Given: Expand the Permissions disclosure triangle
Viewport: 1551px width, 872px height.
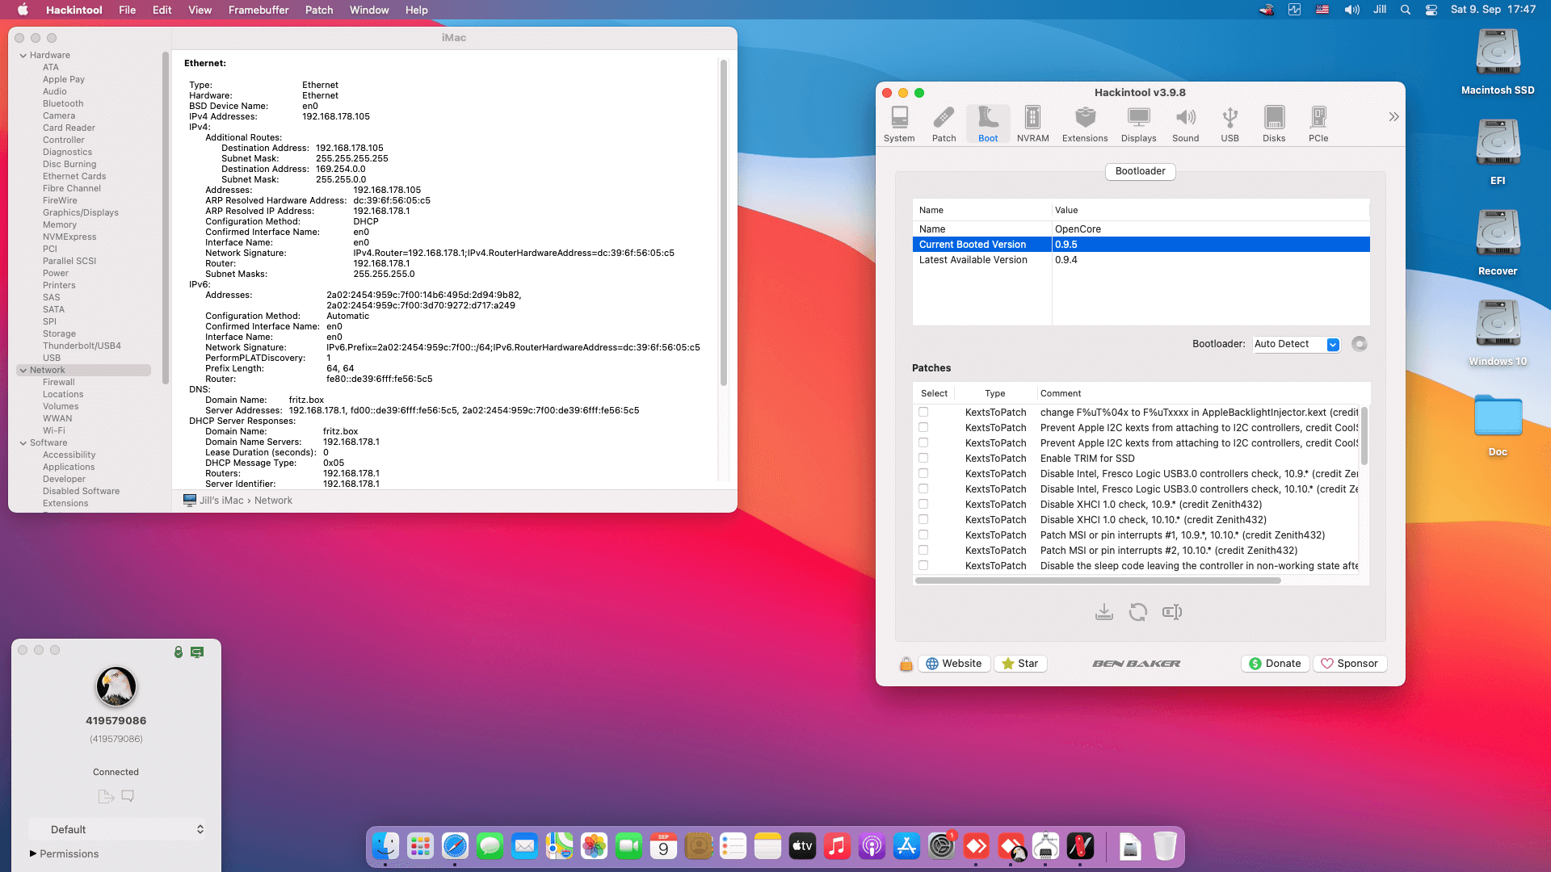Looking at the screenshot, I should [33, 853].
